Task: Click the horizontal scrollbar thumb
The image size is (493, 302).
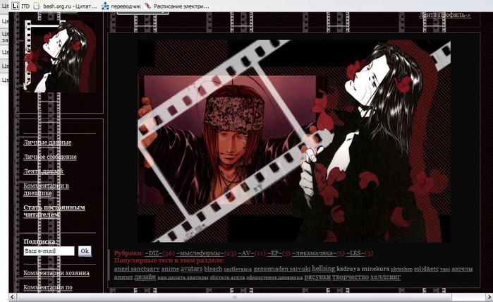Action: [234, 296]
